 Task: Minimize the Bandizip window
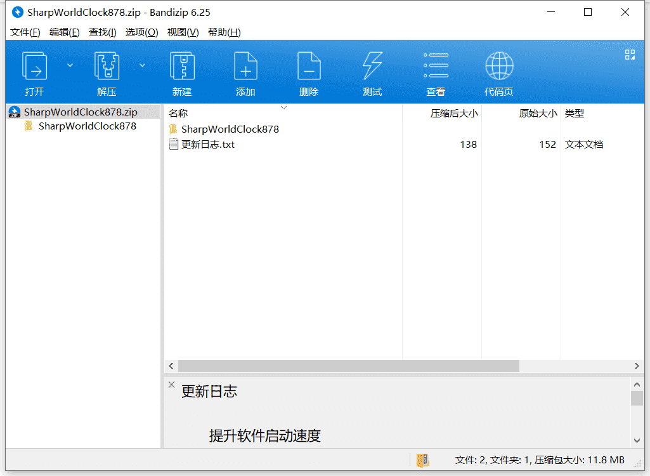click(551, 12)
